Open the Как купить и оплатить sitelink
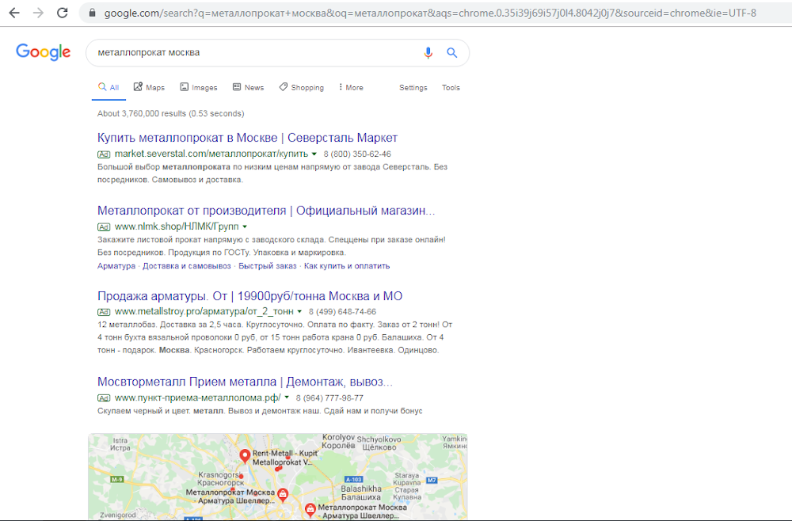Screen dimensions: 792x521 tap(347, 266)
